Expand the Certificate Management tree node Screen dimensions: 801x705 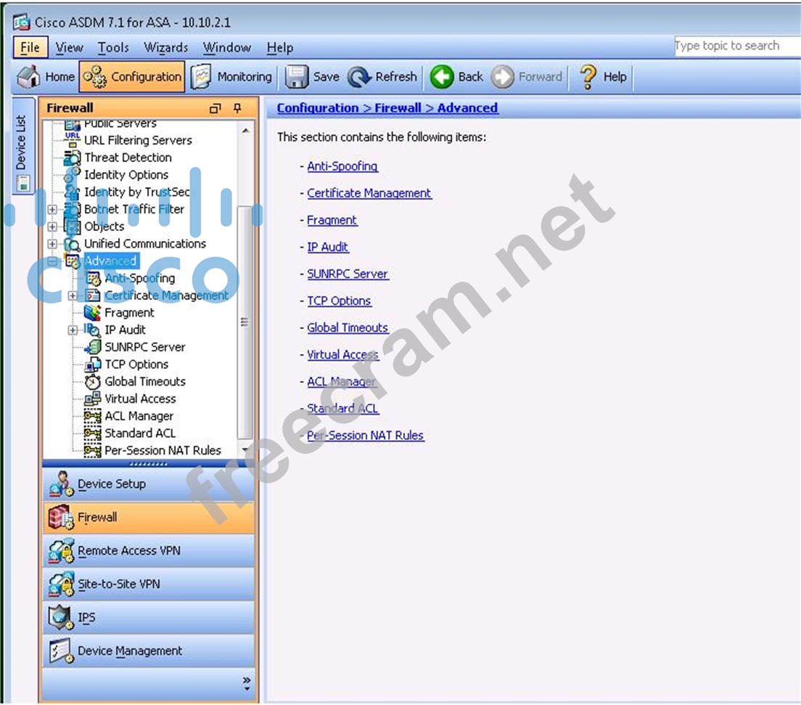click(x=73, y=296)
